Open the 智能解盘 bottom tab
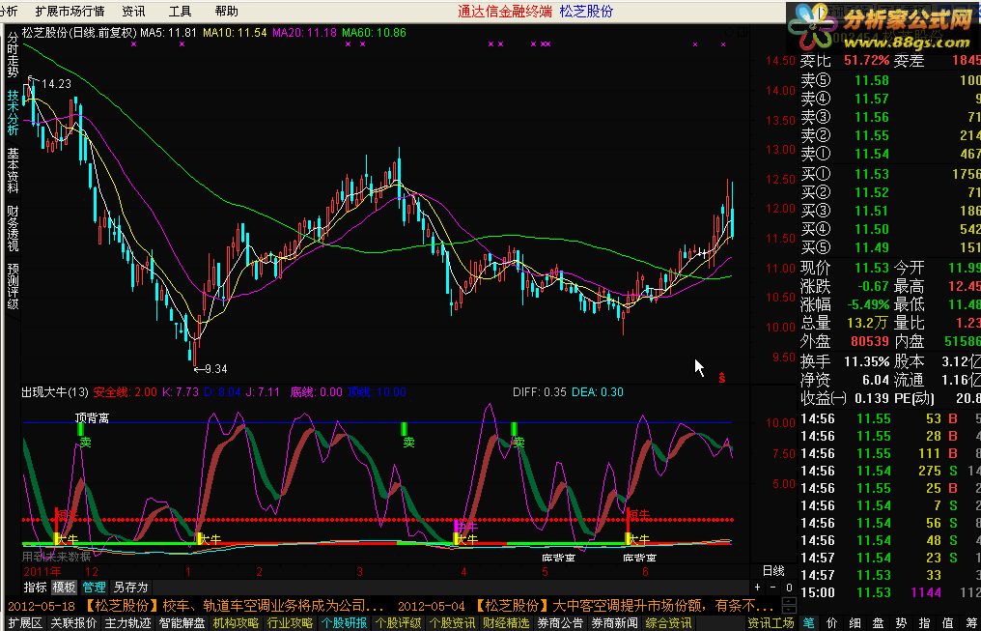 pos(182,623)
